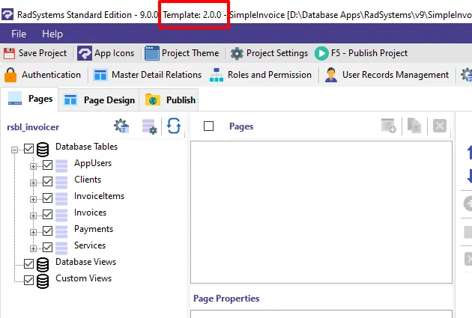This screenshot has width=472, height=318.
Task: Toggle the Payments table checkbox
Action: (x=47, y=231)
